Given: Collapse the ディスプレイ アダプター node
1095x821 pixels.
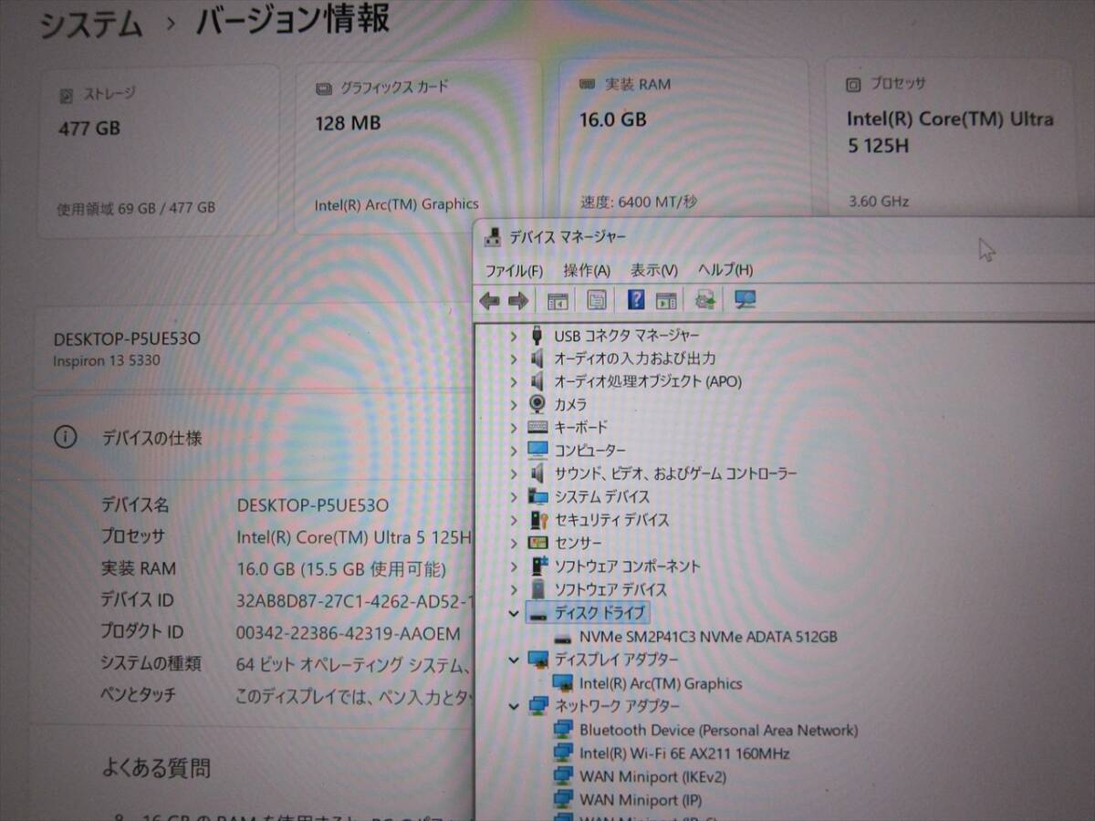Looking at the screenshot, I should click(x=514, y=660).
